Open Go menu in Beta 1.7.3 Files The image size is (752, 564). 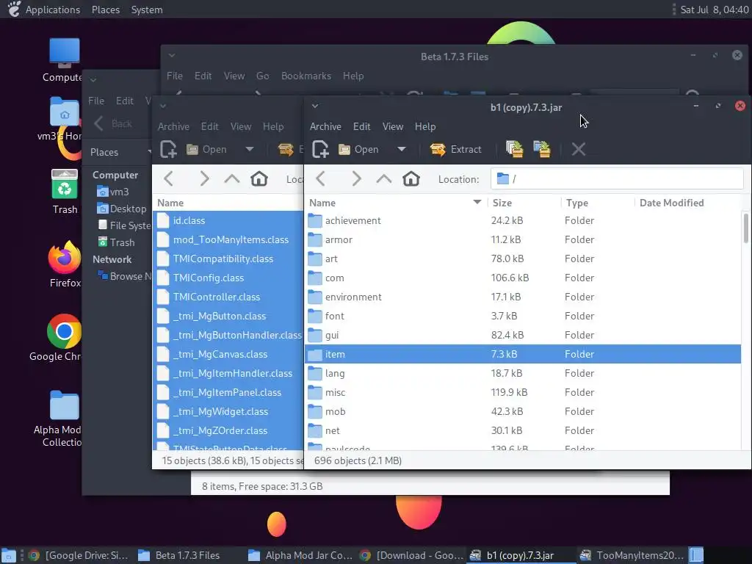[262, 76]
